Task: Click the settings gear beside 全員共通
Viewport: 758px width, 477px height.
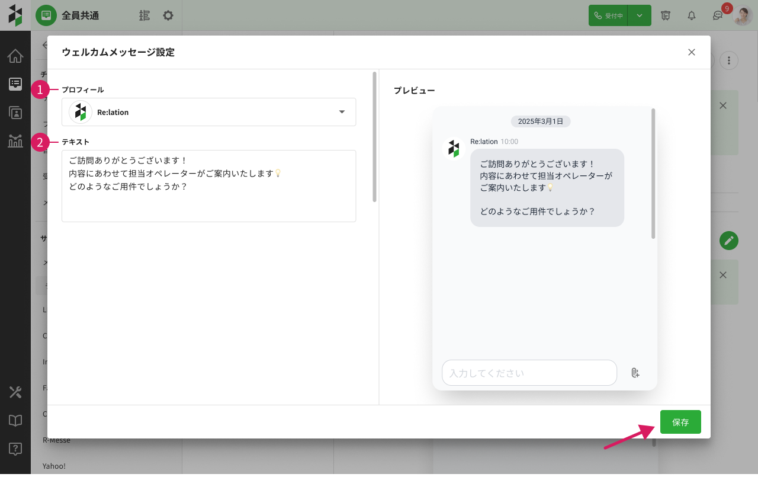Action: 168,15
